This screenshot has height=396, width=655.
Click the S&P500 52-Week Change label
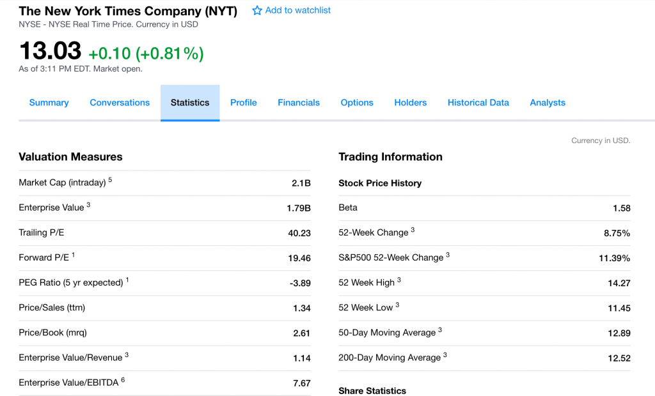tap(391, 258)
